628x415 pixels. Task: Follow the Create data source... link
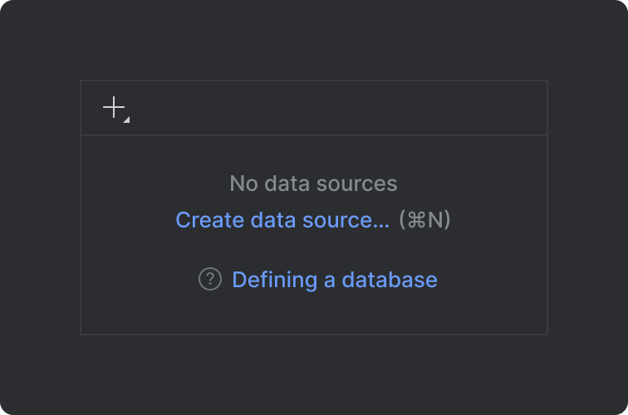point(282,220)
